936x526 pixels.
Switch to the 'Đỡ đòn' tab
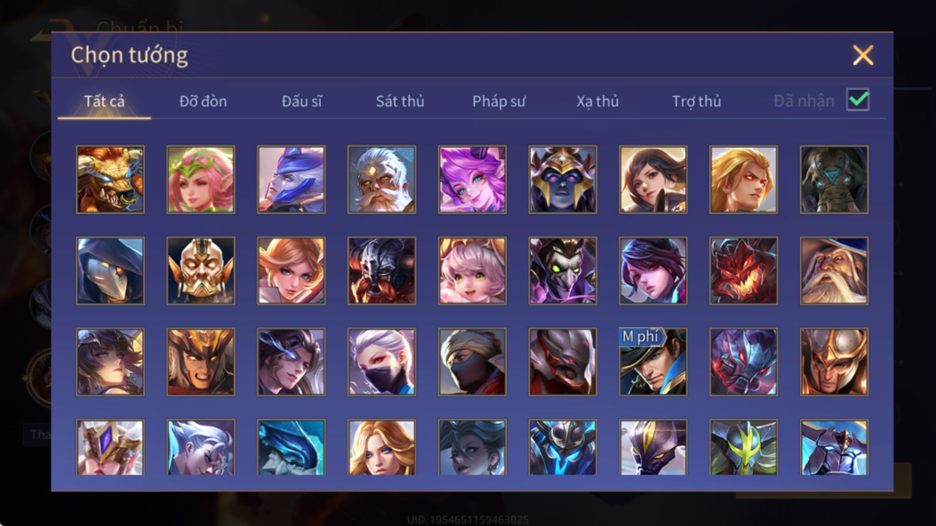(x=203, y=101)
